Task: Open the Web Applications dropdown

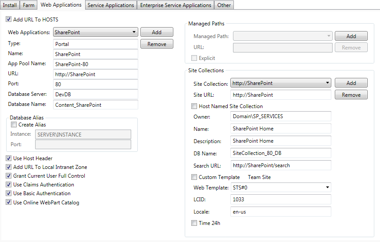Action: [96, 32]
